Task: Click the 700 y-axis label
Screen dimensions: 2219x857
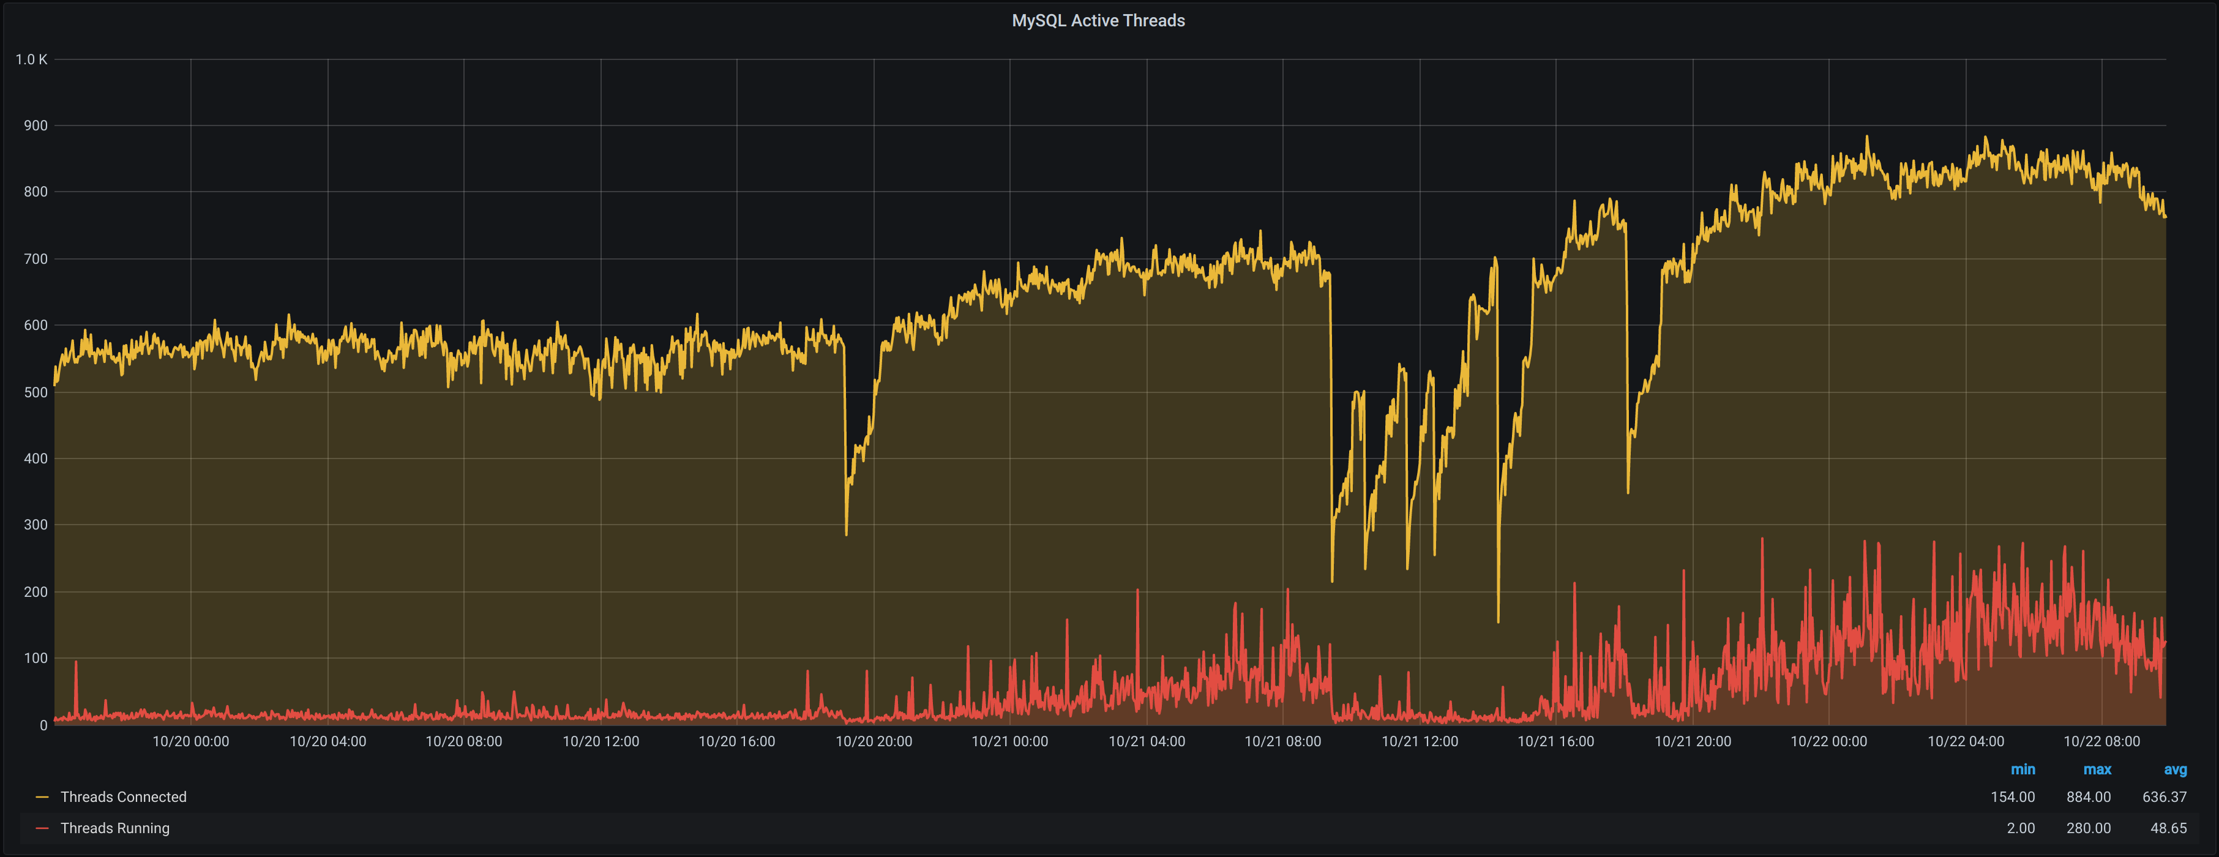Action: coord(36,258)
